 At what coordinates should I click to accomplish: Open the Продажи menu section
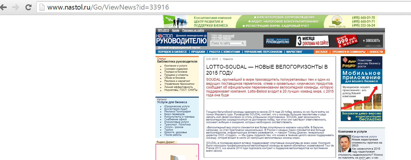[x=198, y=52]
